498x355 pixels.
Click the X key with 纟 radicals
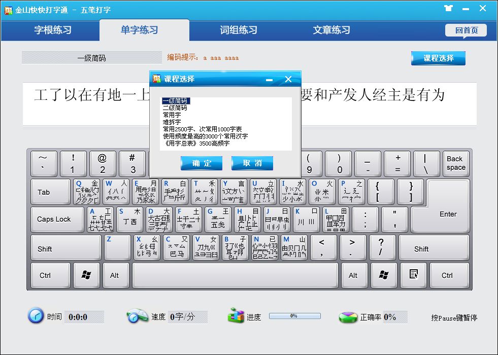point(147,247)
